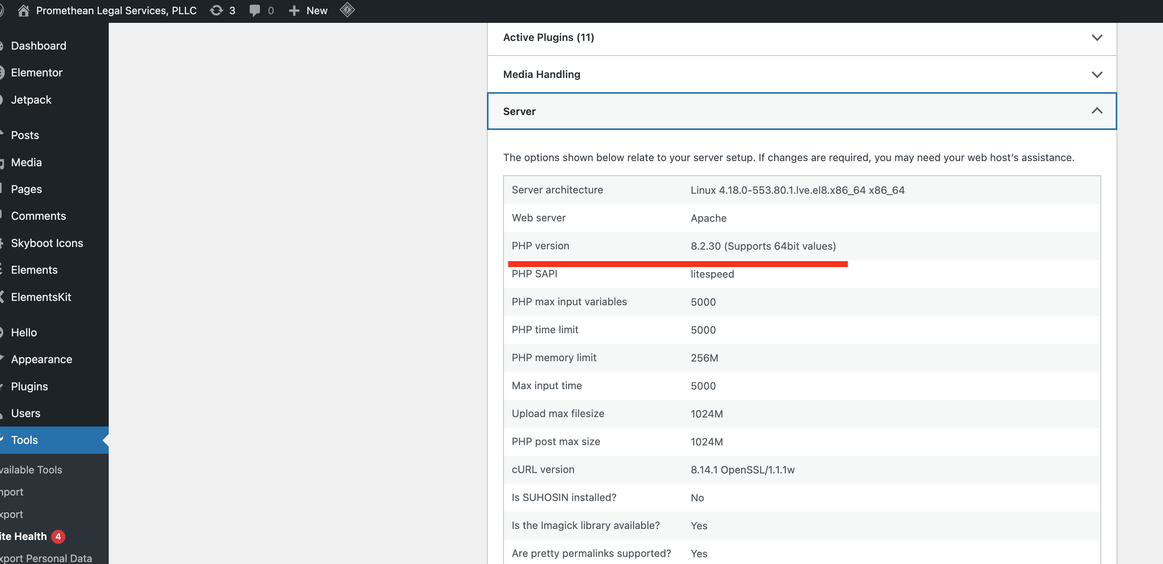Image resolution: width=1163 pixels, height=564 pixels.
Task: Click the Site Health badge 4
Action: (58, 536)
